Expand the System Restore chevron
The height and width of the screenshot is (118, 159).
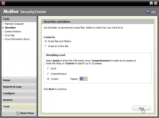[3, 32]
